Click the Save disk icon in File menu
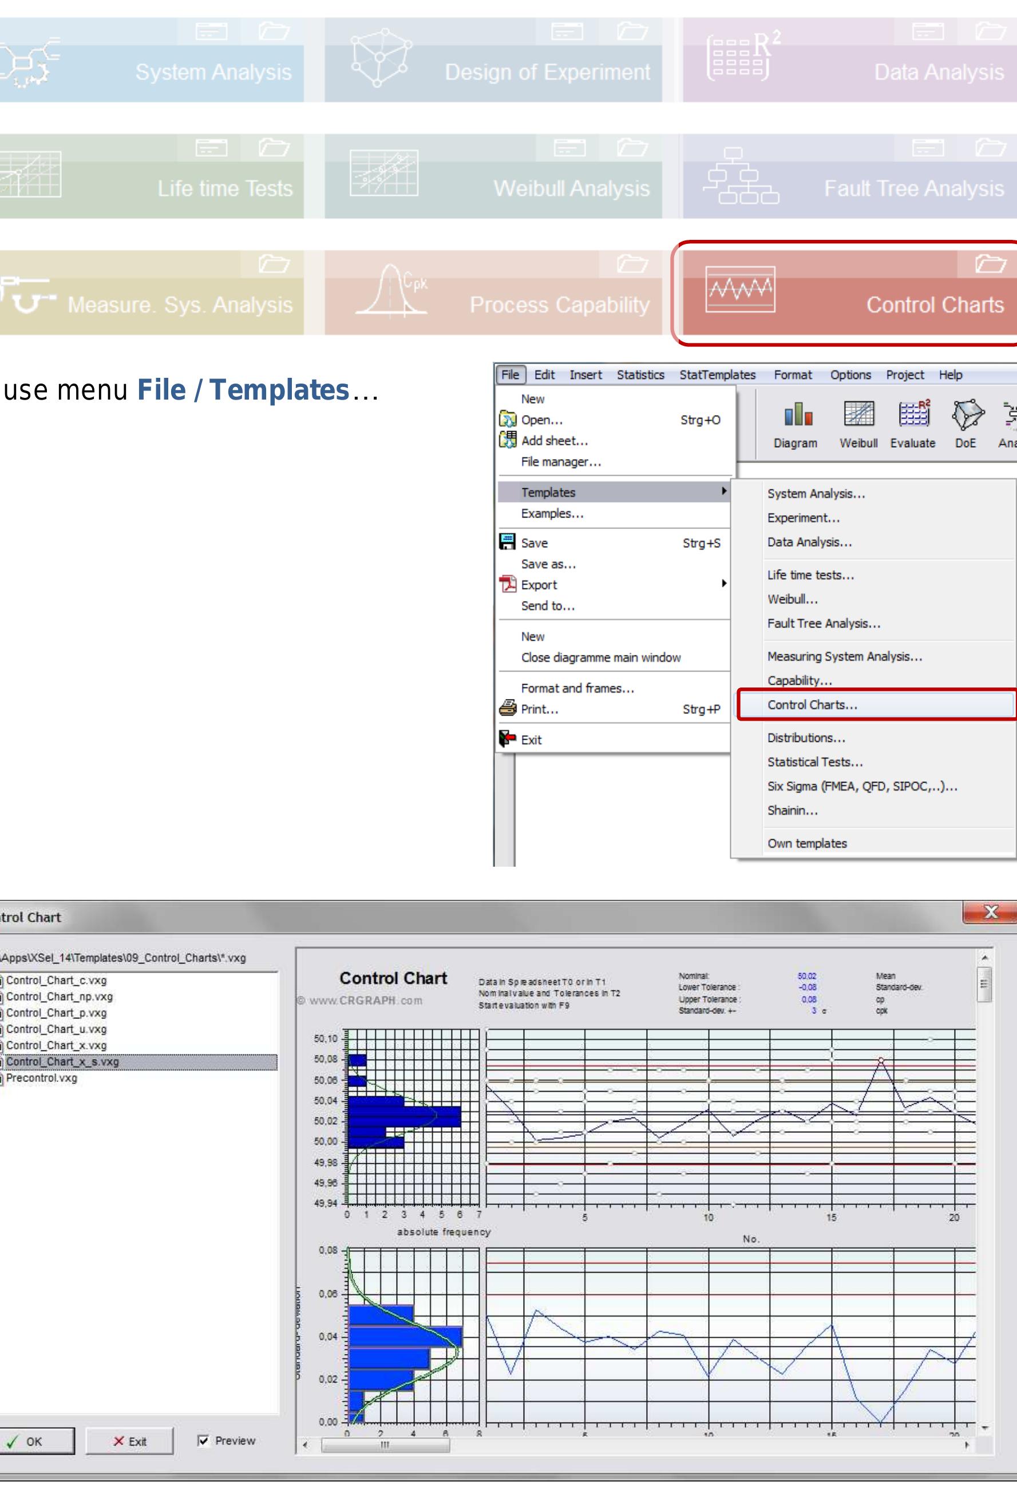The image size is (1017, 1505). (x=508, y=542)
